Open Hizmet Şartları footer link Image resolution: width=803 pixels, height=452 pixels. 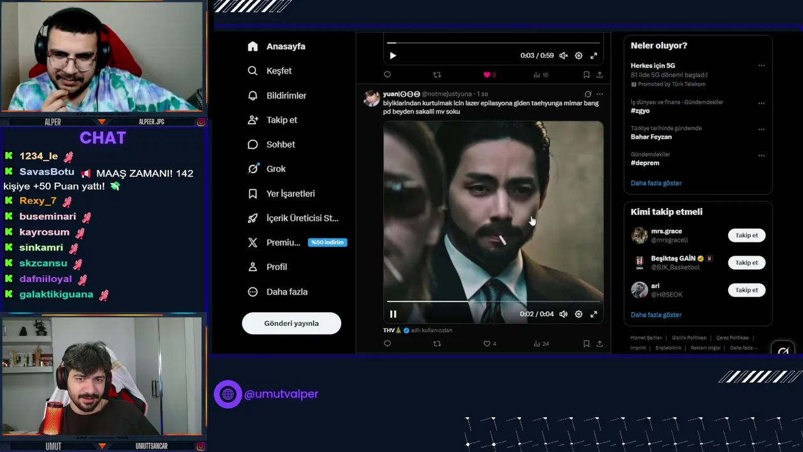[646, 338]
